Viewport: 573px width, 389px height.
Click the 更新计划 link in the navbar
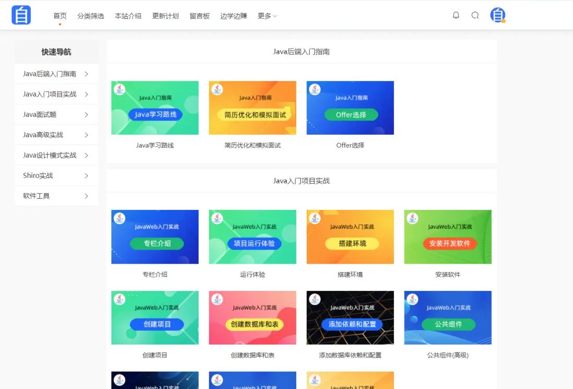click(x=165, y=16)
